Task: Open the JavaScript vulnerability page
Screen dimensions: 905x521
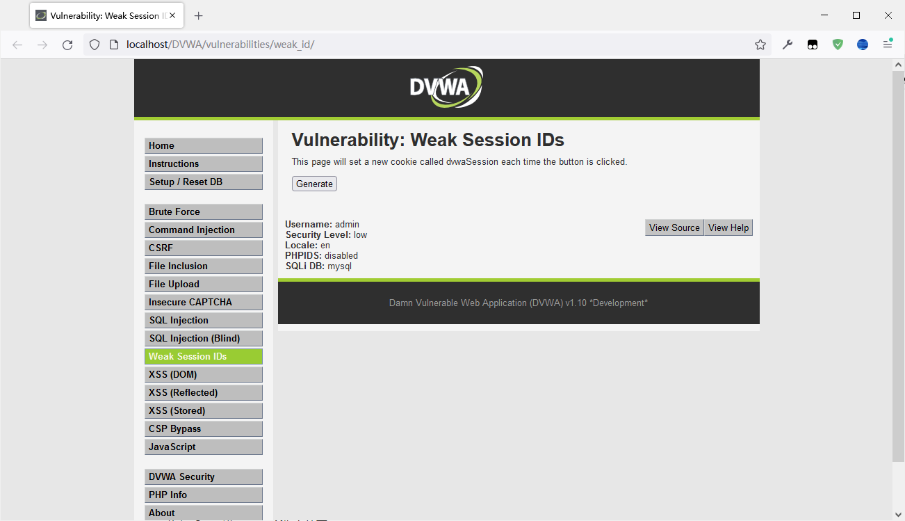Action: click(204, 447)
